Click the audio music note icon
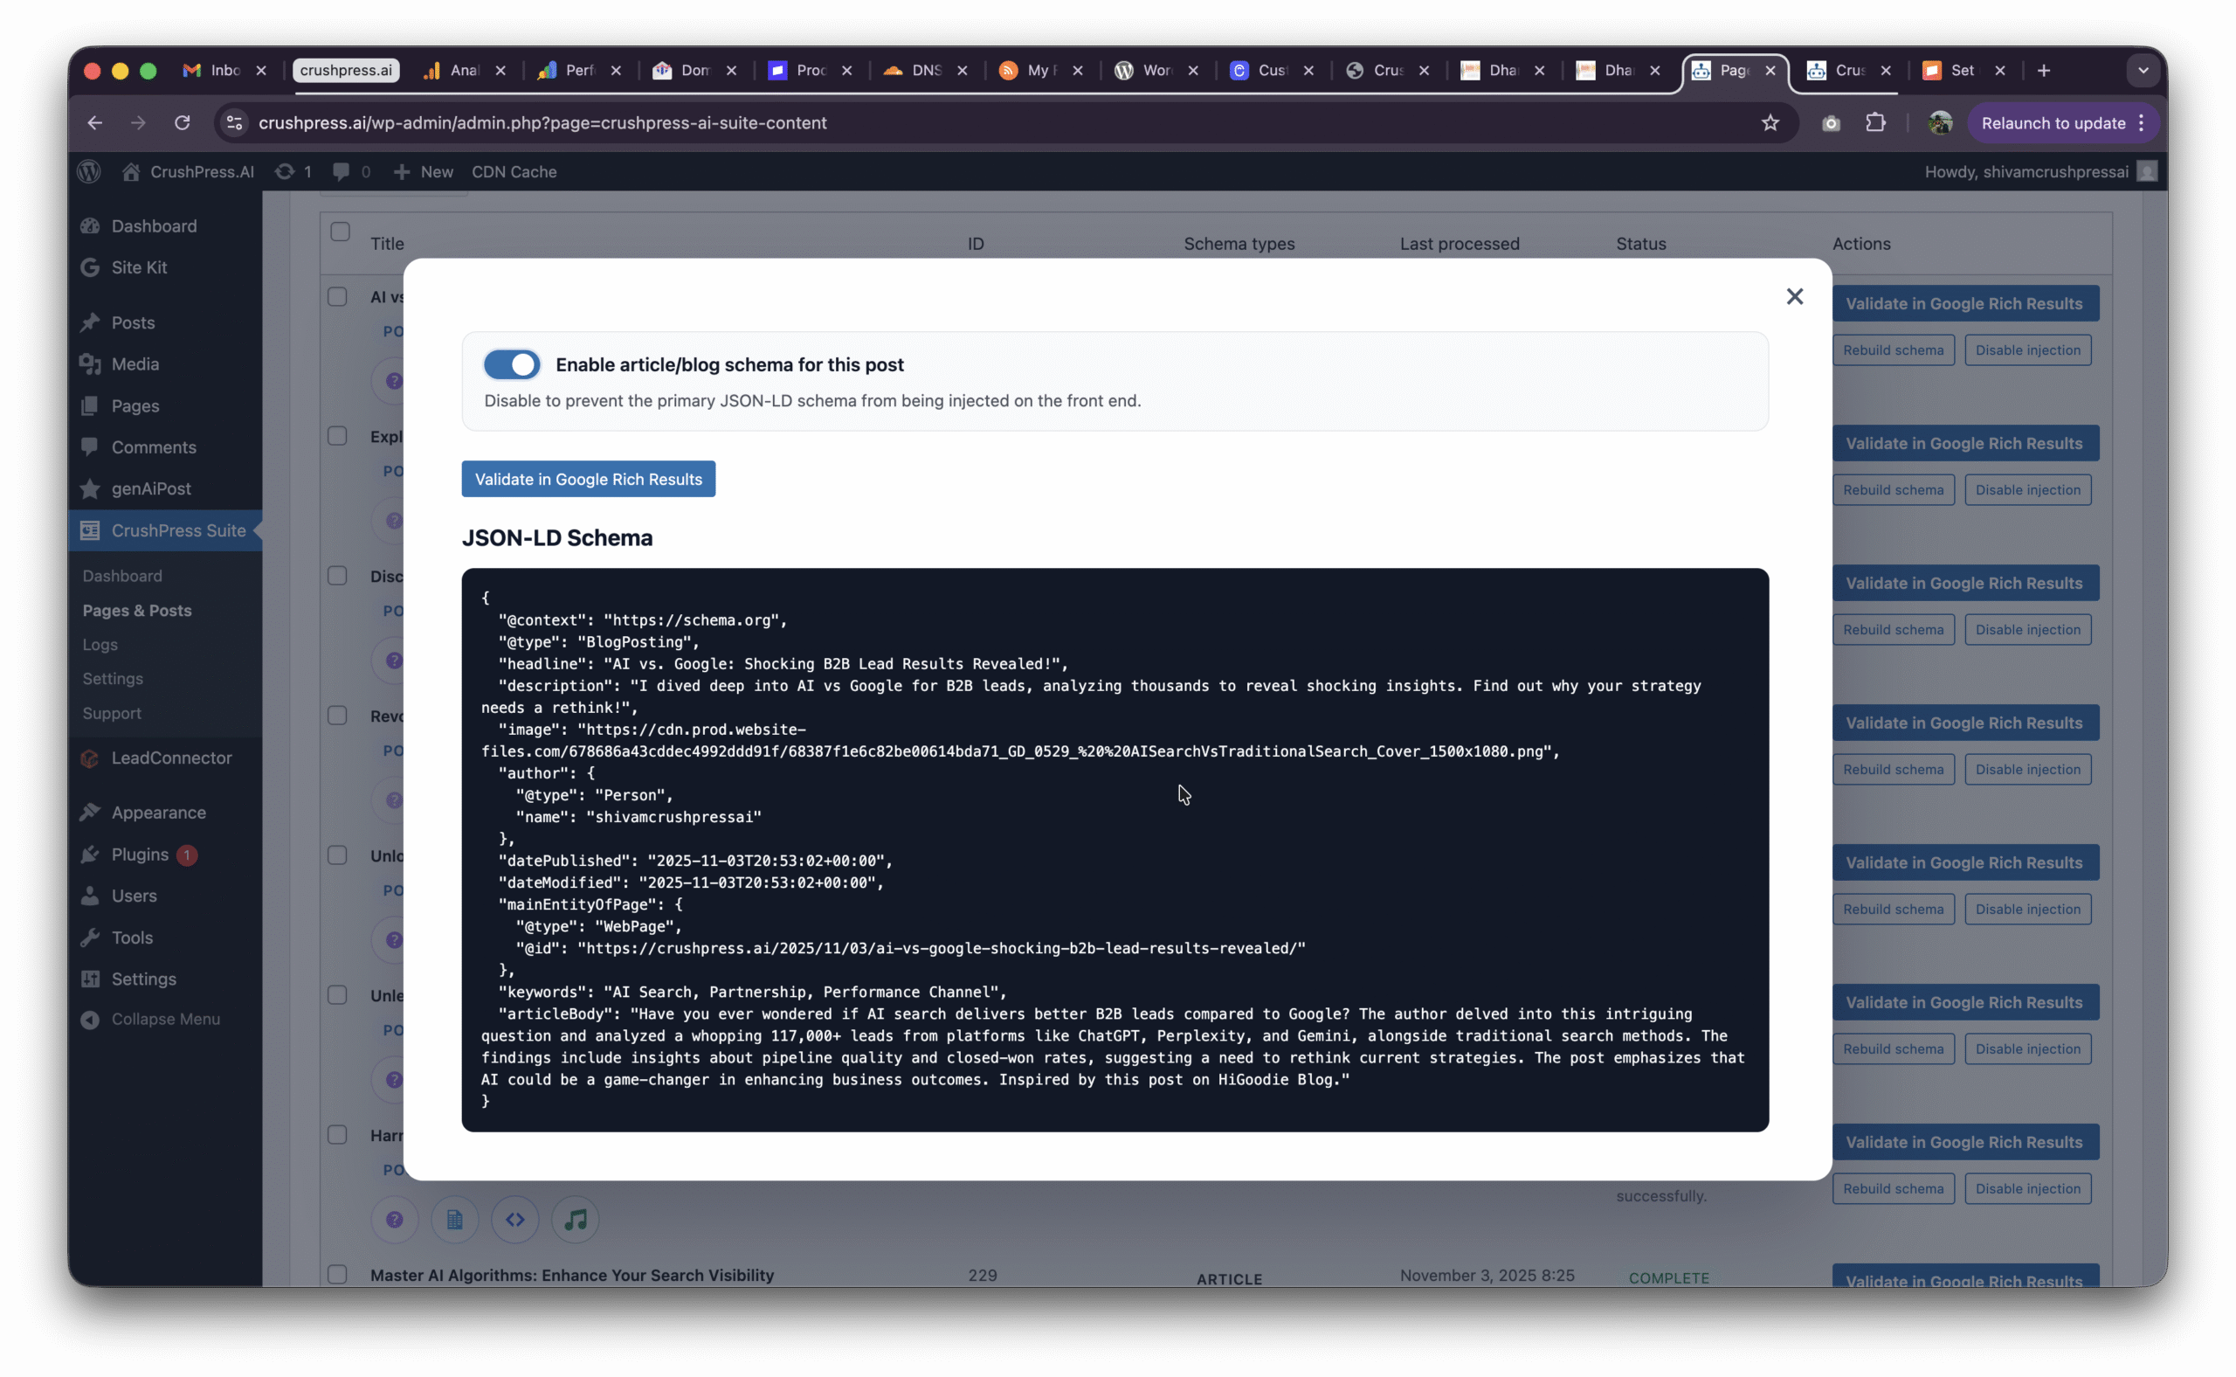Viewport: 2236px width, 1377px height. point(576,1220)
